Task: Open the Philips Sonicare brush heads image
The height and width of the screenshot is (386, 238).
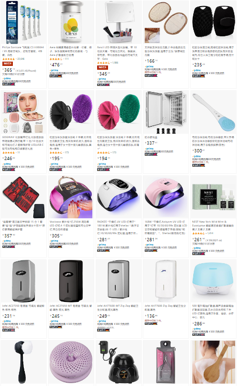Action: [23, 22]
